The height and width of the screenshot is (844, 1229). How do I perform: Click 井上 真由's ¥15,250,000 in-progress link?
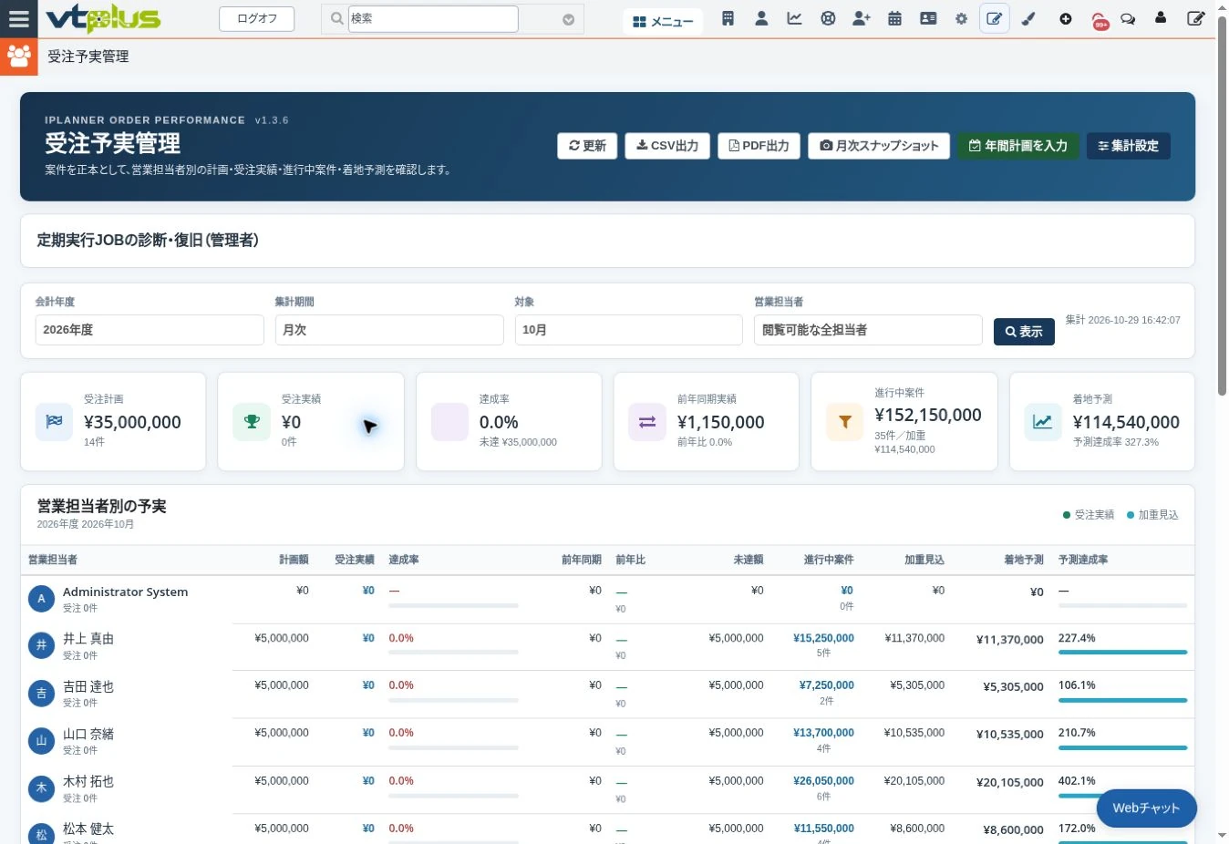click(x=823, y=638)
